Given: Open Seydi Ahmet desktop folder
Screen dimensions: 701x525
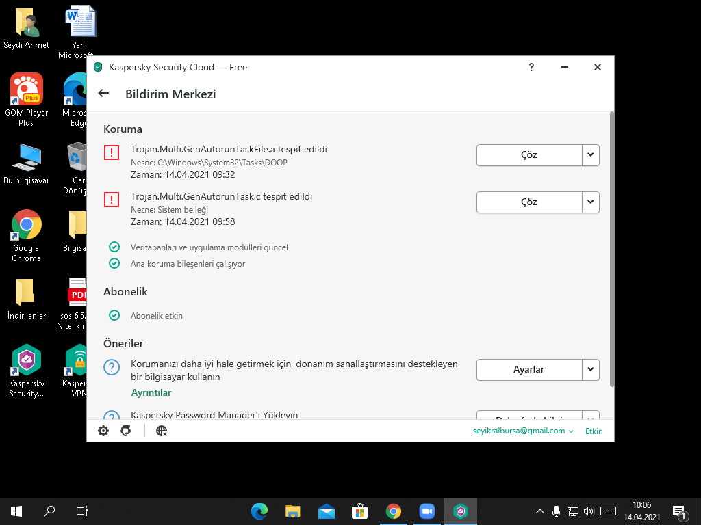Looking at the screenshot, I should (x=27, y=27).
